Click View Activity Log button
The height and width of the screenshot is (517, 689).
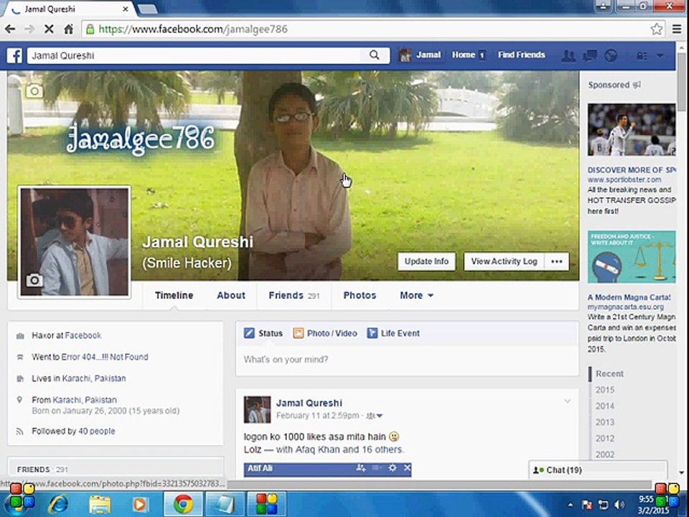click(504, 261)
